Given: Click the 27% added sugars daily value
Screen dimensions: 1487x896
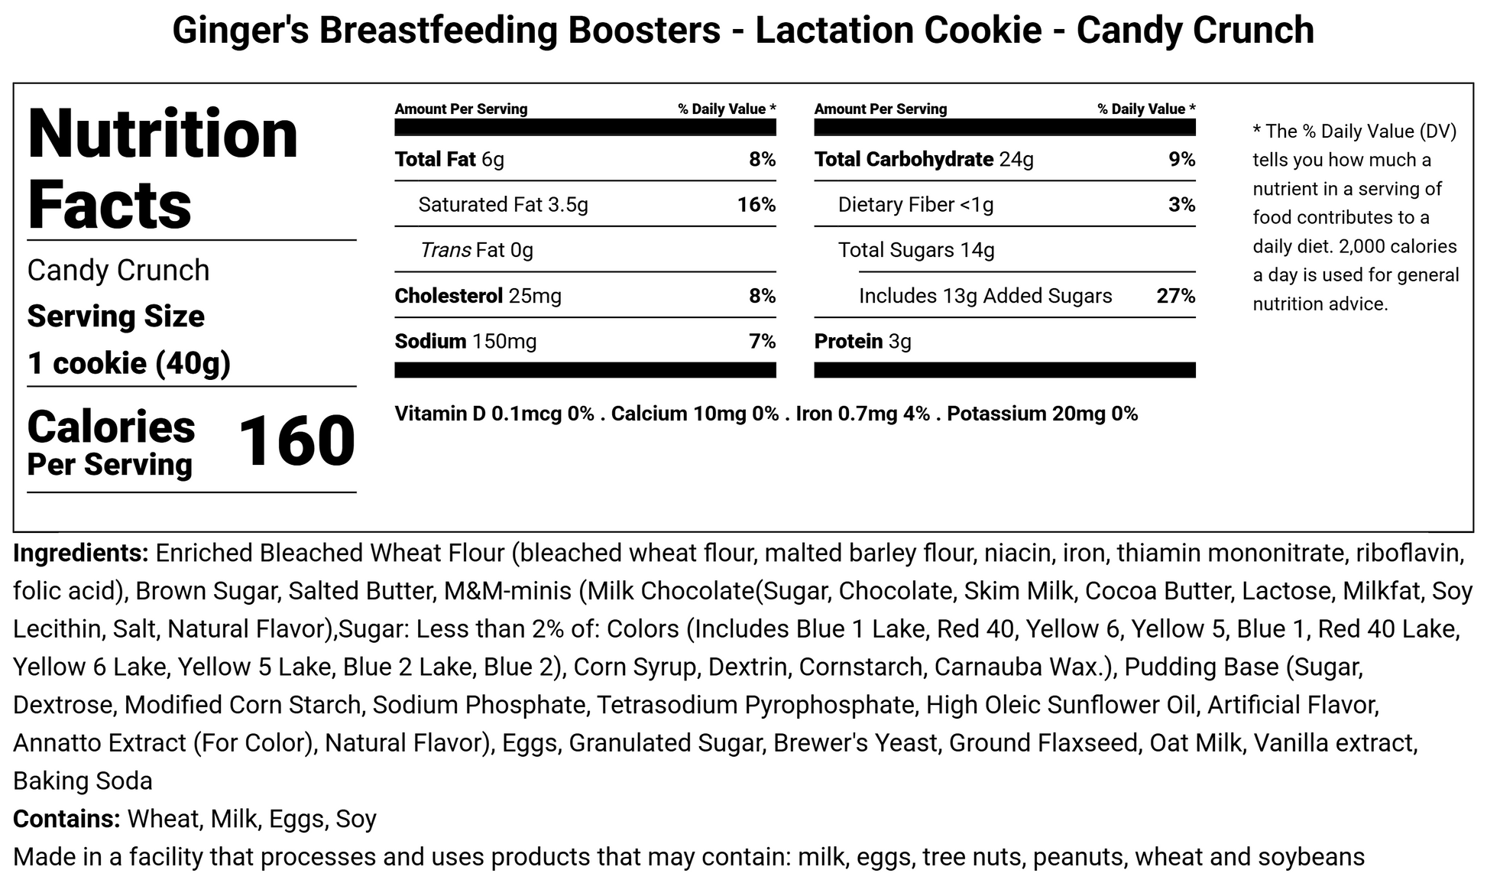Looking at the screenshot, I should click(x=1176, y=296).
